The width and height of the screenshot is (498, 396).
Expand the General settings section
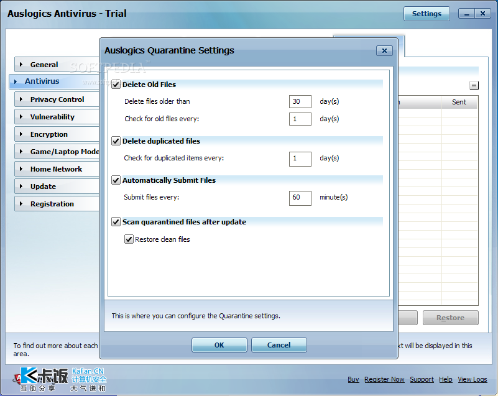[x=57, y=65]
